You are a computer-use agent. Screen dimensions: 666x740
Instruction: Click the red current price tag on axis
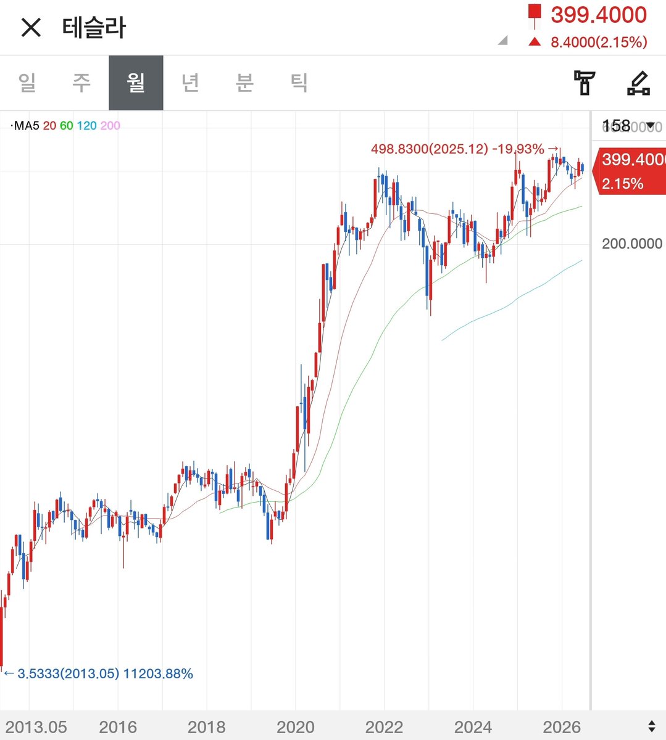pyautogui.click(x=630, y=171)
